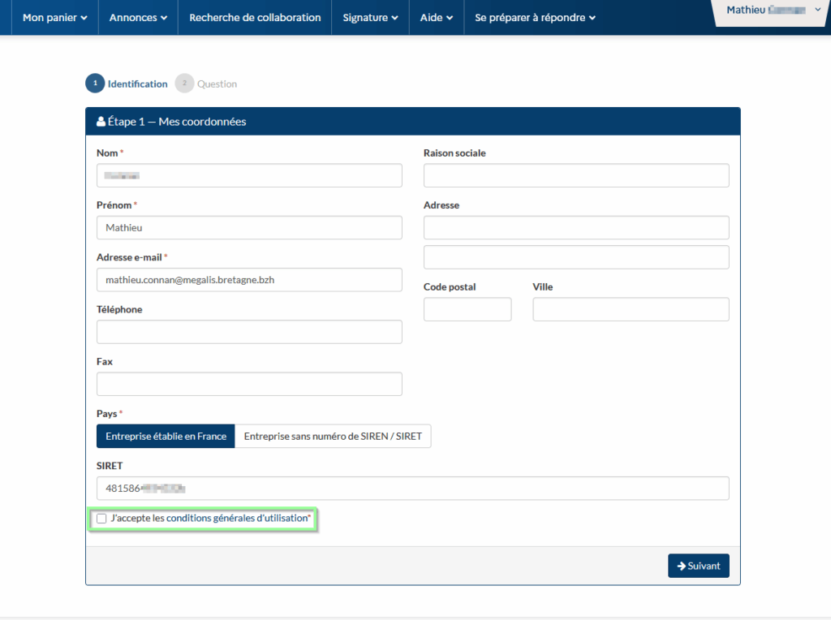Click the first Adresse line field
This screenshot has height=620, width=831.
tap(576, 227)
